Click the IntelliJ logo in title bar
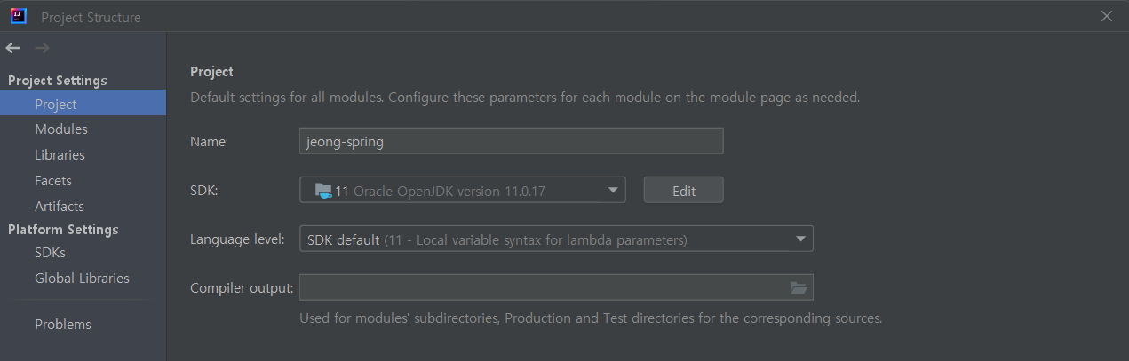1129x361 pixels. (x=18, y=16)
